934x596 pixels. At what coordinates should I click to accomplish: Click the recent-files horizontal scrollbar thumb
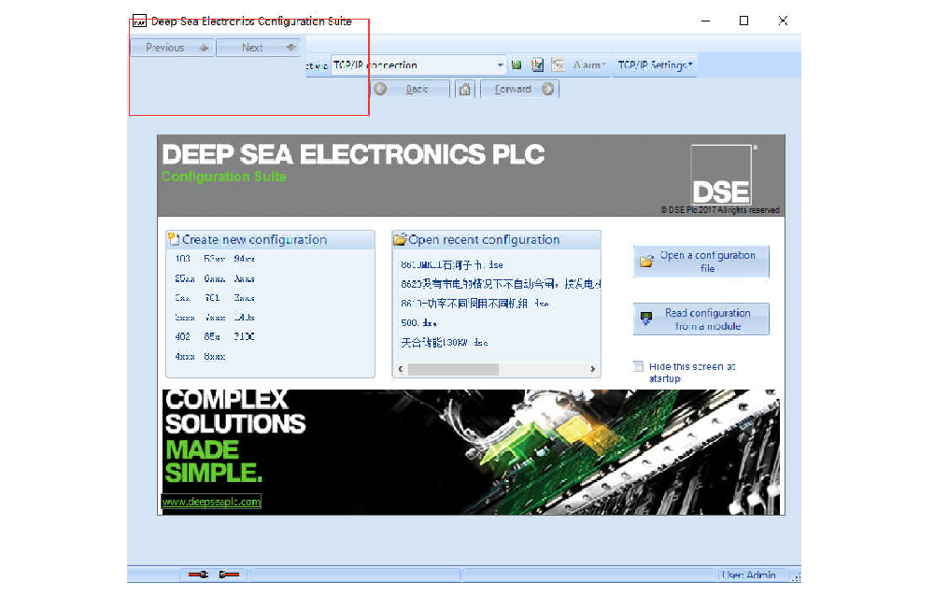[x=453, y=369]
